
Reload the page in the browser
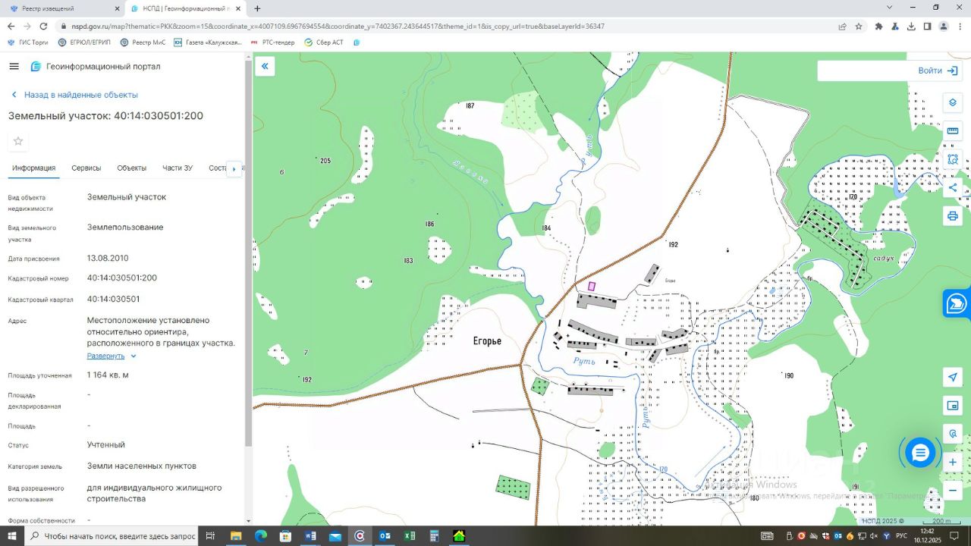coord(43,26)
